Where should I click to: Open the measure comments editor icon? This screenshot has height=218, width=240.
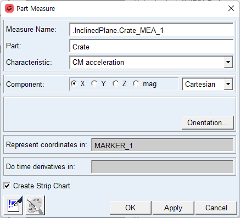13,205
